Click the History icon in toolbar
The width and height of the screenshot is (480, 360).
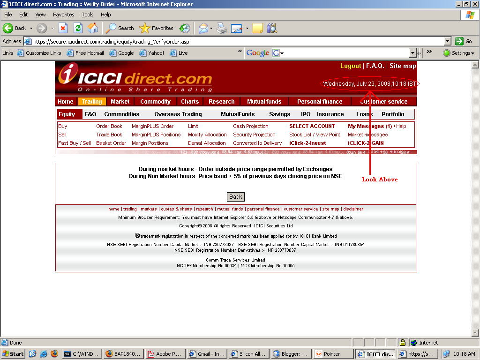185,28
